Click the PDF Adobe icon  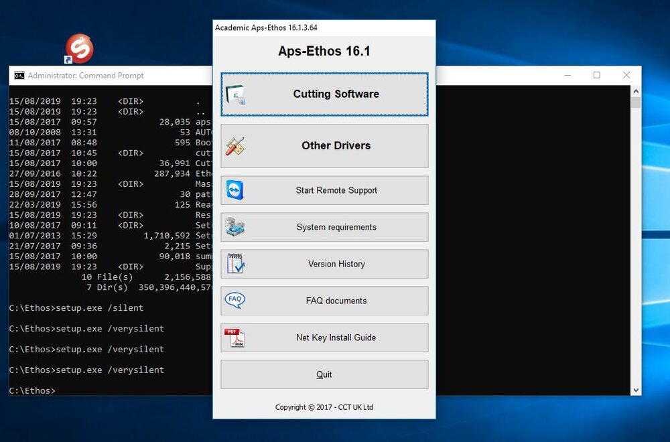coord(234,338)
